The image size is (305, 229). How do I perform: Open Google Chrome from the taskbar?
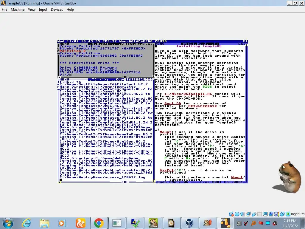(x=99, y=223)
